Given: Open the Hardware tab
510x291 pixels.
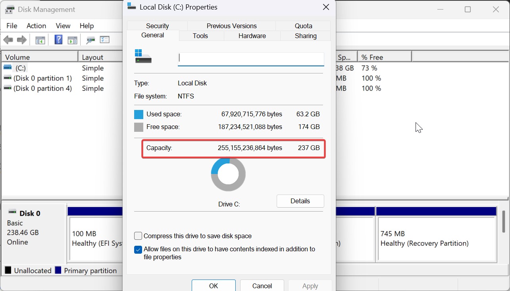Looking at the screenshot, I should click(252, 36).
